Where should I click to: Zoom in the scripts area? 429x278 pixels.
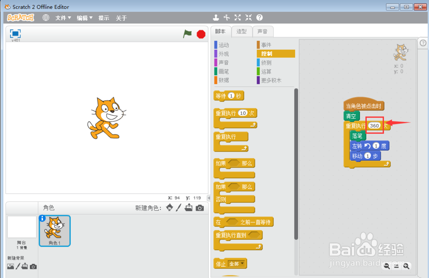[406, 266]
